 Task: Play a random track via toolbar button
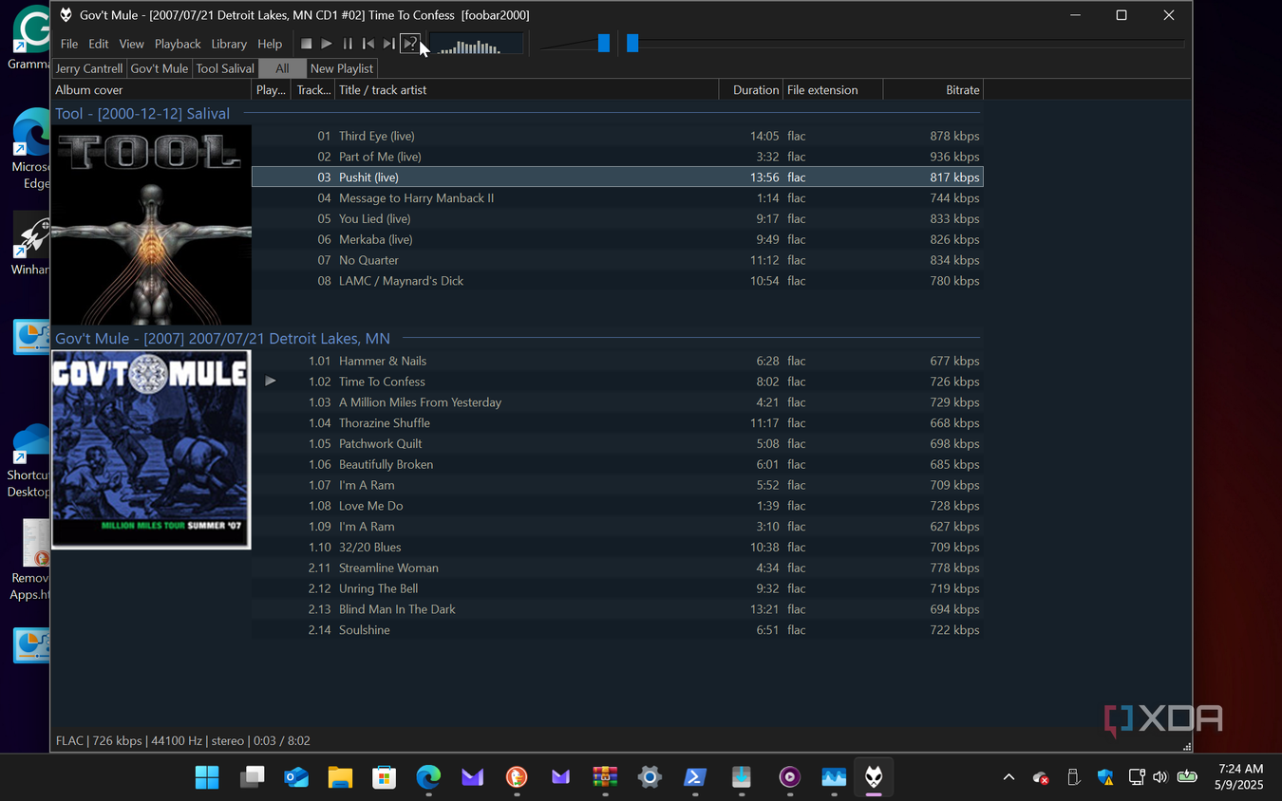(410, 44)
